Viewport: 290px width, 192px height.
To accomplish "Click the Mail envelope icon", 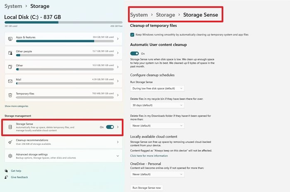I will coord(10,81).
